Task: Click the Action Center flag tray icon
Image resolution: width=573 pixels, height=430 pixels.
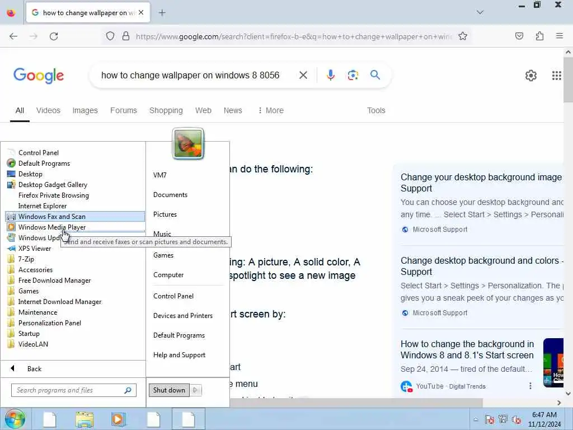Action: point(490,419)
